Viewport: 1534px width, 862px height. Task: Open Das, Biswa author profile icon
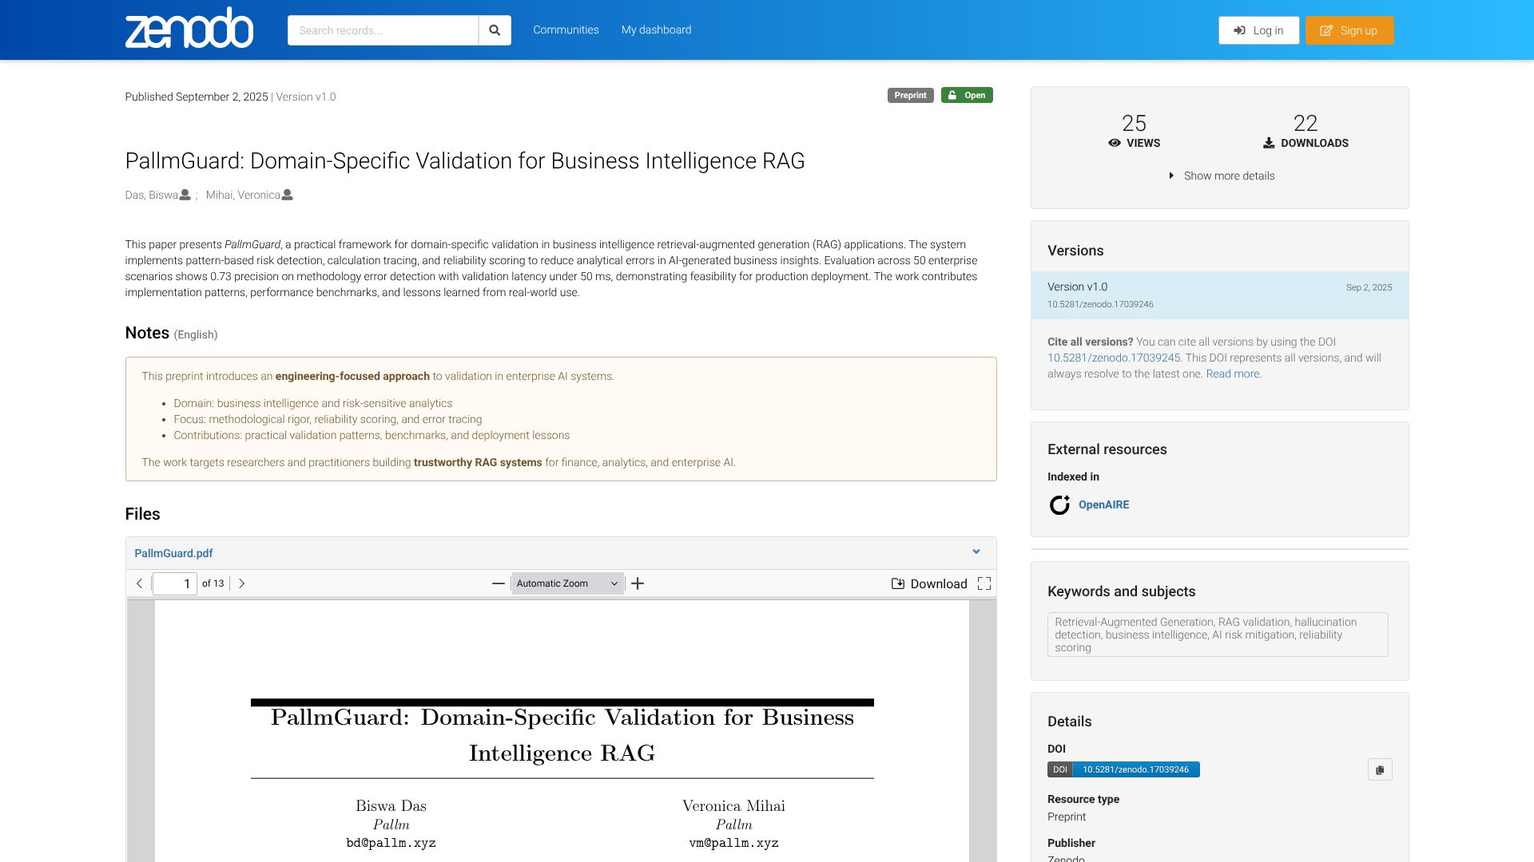click(185, 195)
